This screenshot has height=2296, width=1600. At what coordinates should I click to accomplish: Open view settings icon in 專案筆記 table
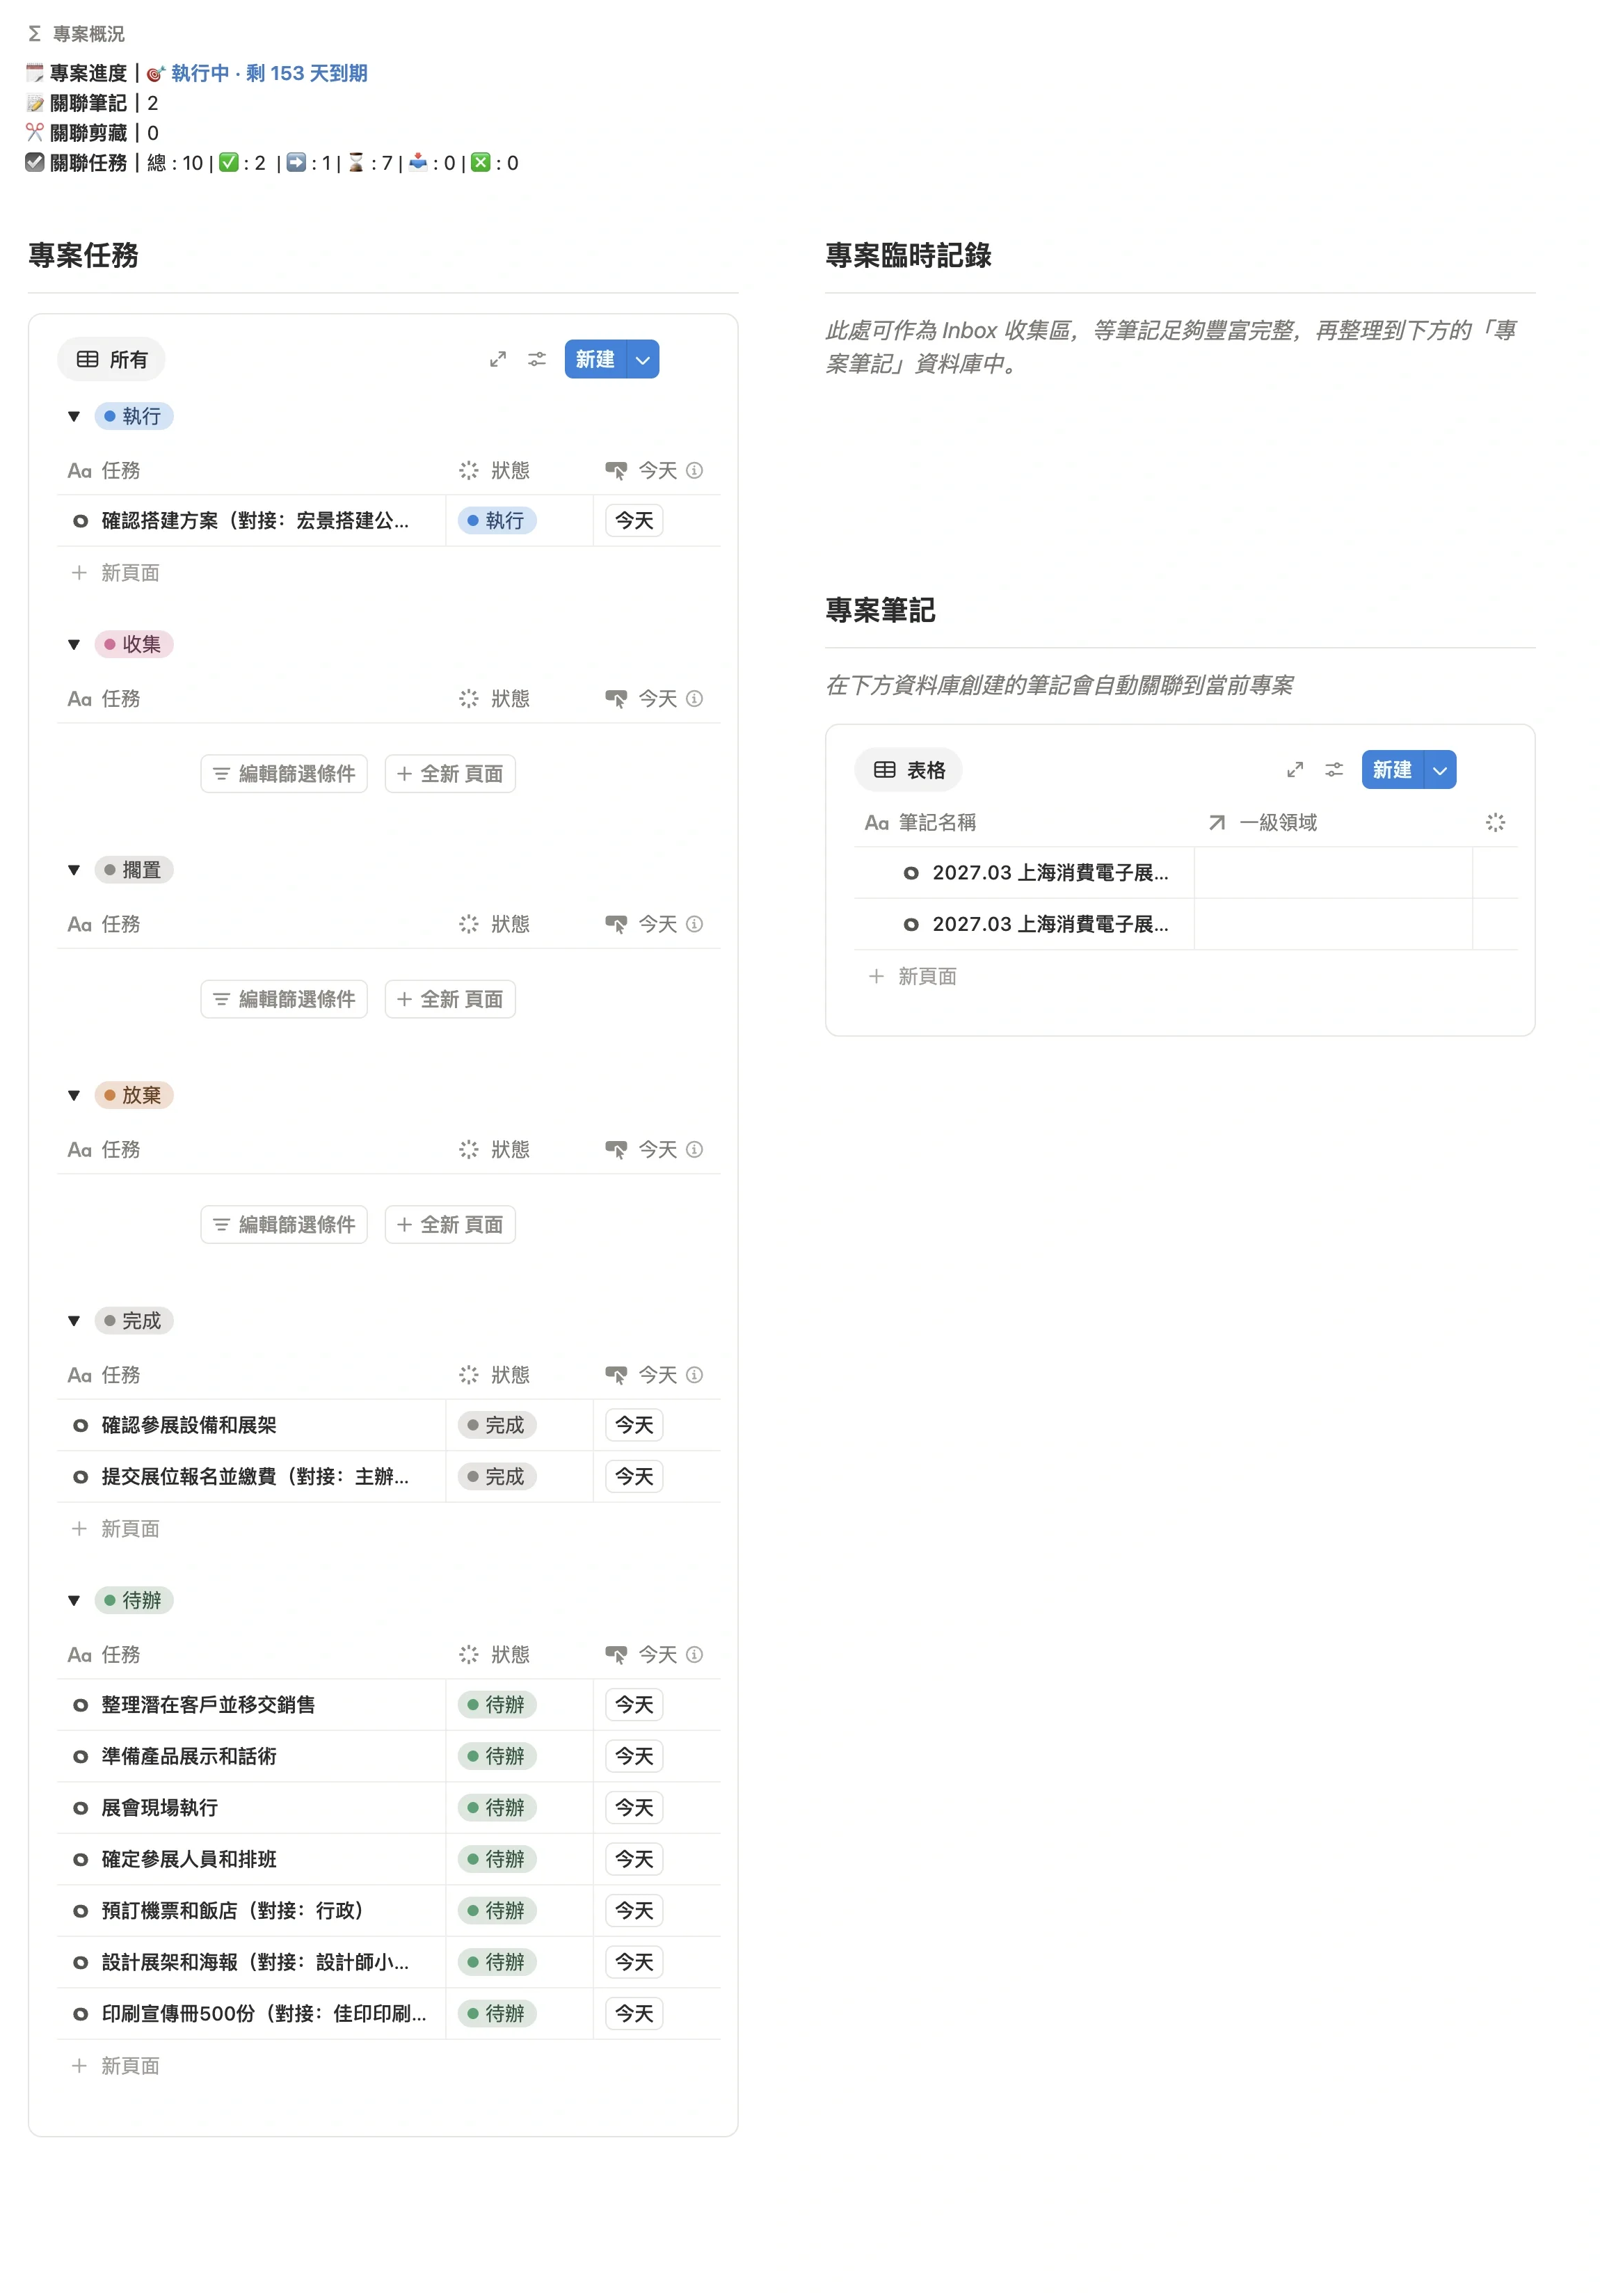click(x=1333, y=770)
